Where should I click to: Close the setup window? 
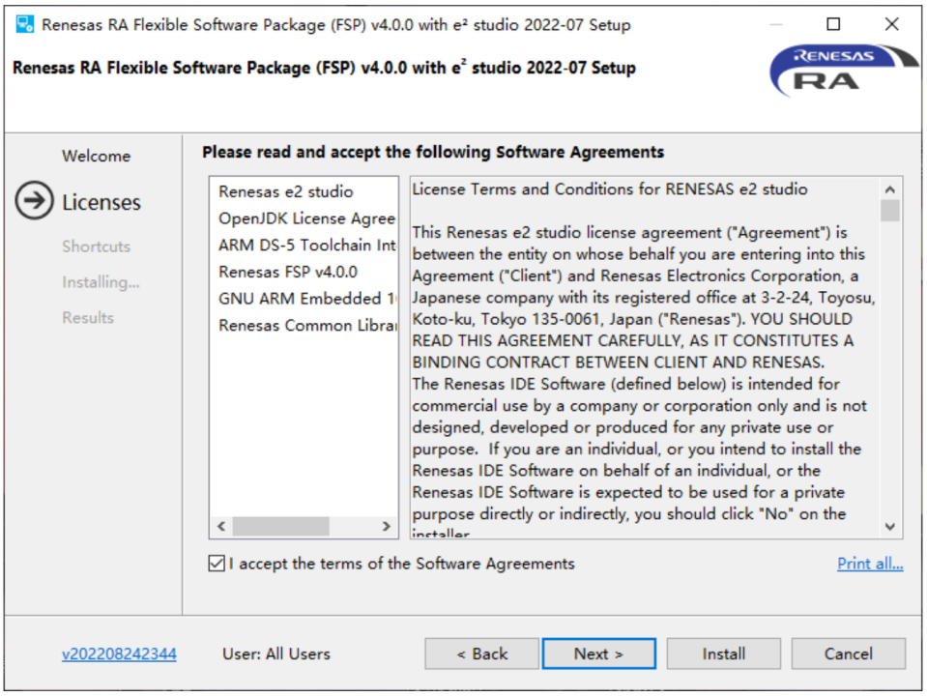tap(891, 24)
